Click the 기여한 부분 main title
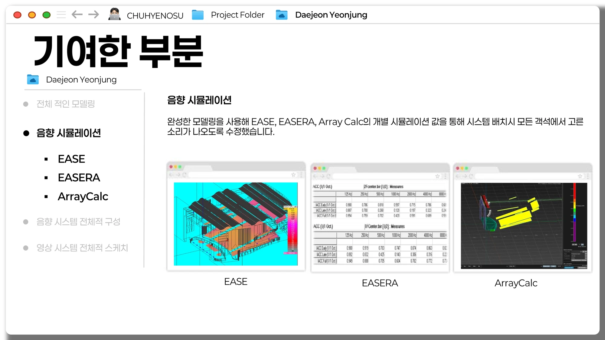This screenshot has height=340, width=605. (119, 51)
